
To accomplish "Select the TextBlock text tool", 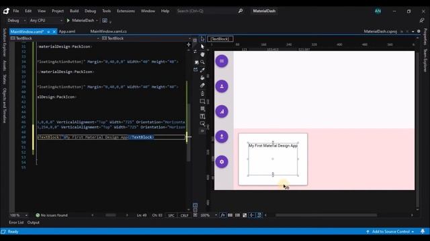I will tap(202, 116).
